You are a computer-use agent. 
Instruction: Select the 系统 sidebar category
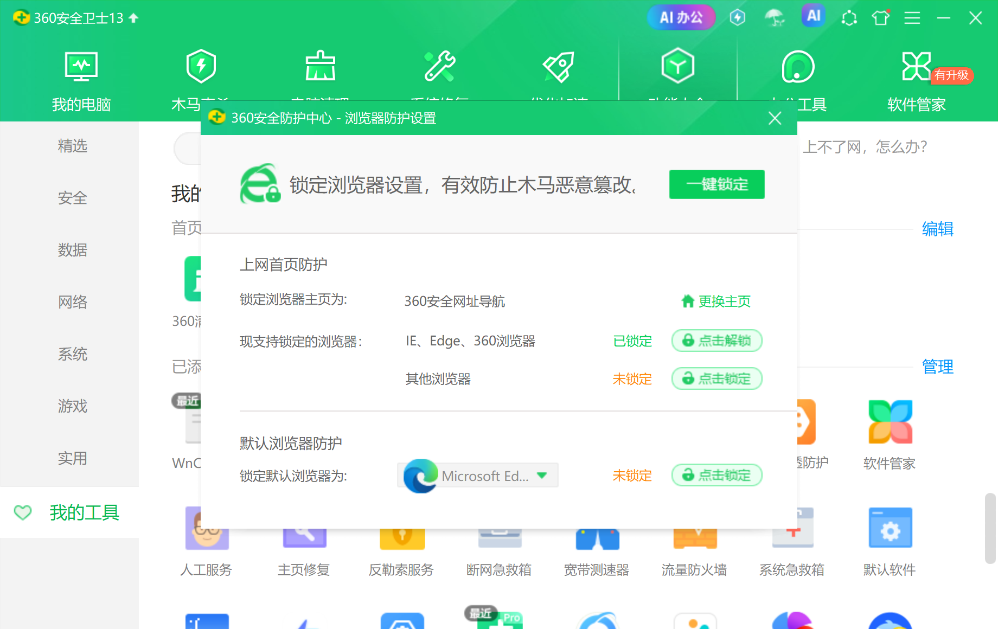(x=72, y=354)
